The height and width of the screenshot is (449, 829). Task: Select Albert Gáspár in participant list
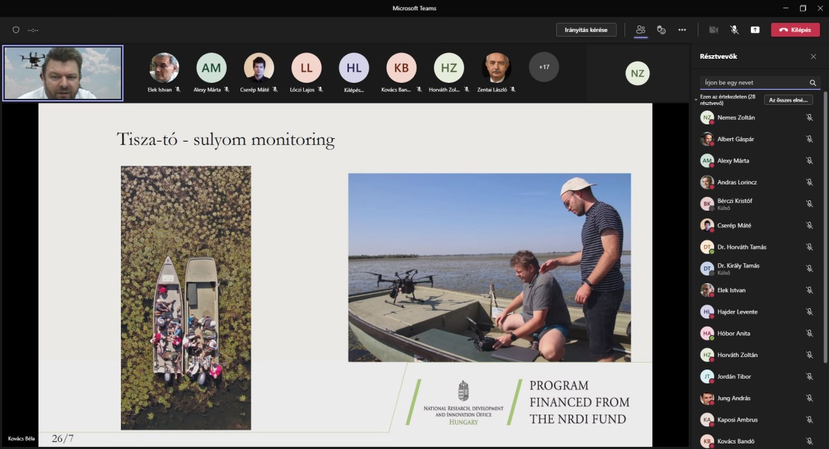click(757, 139)
